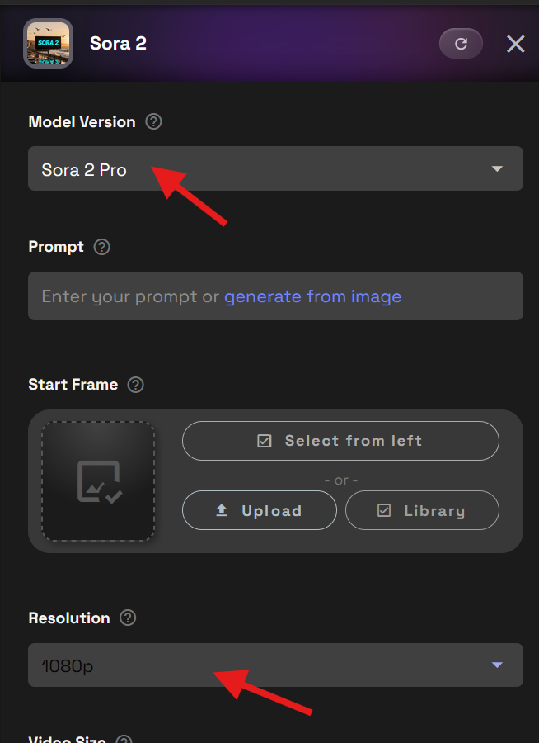Click the refresh/reset icon in header
The image size is (539, 743).
461,44
